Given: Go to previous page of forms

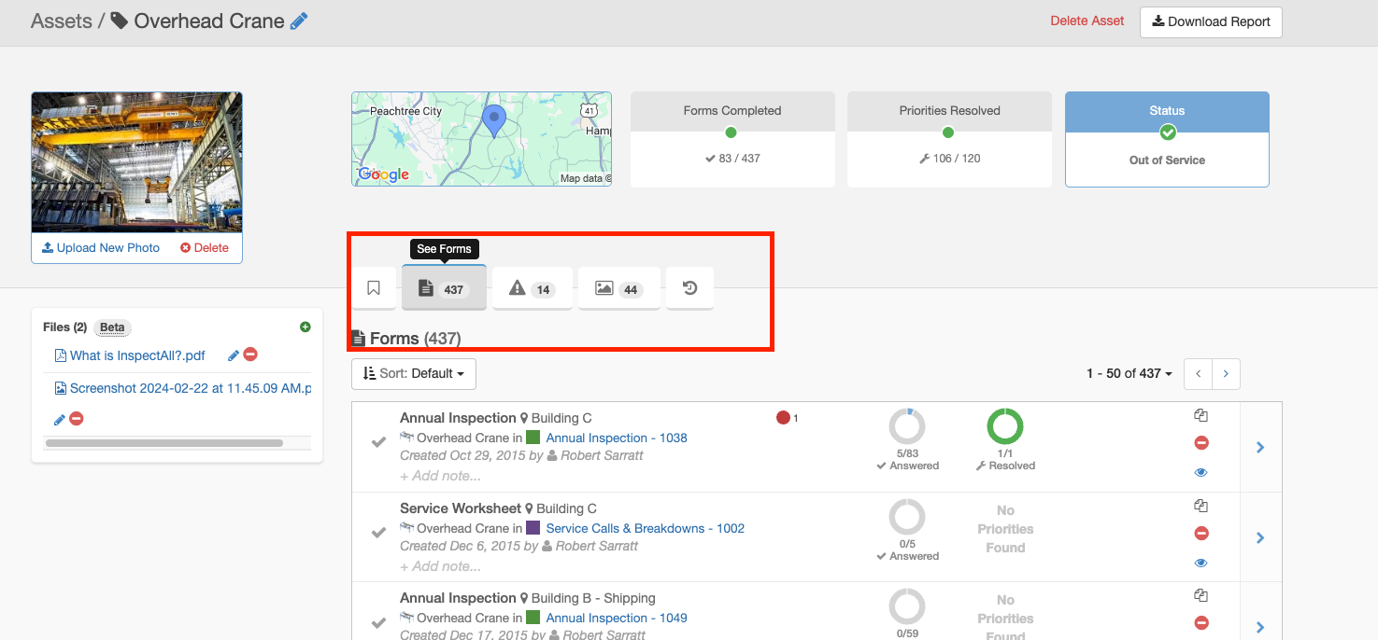Looking at the screenshot, I should [x=1198, y=373].
